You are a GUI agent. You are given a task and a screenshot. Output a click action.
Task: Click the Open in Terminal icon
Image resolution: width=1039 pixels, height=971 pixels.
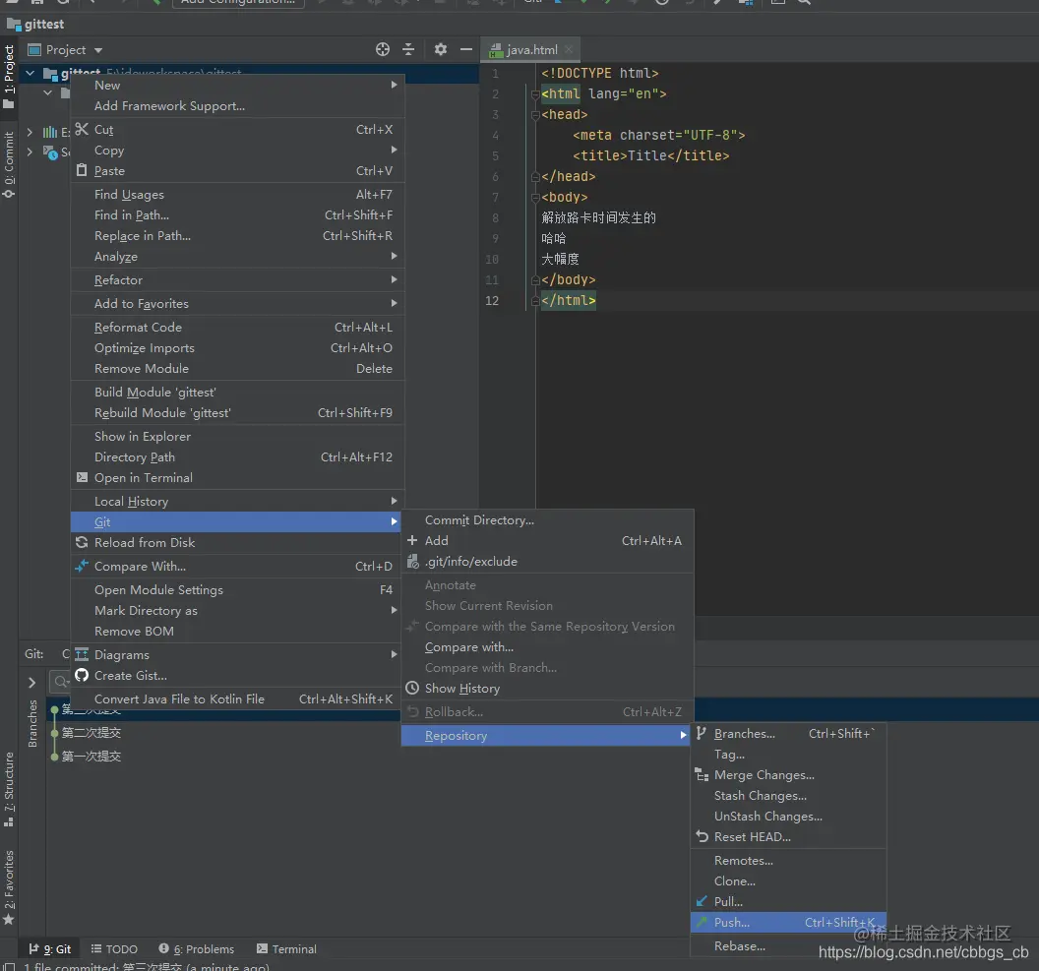pos(82,477)
